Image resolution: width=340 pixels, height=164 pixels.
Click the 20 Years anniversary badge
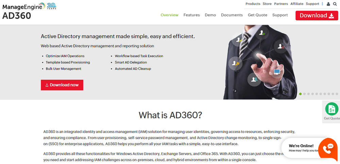pos(52,6)
